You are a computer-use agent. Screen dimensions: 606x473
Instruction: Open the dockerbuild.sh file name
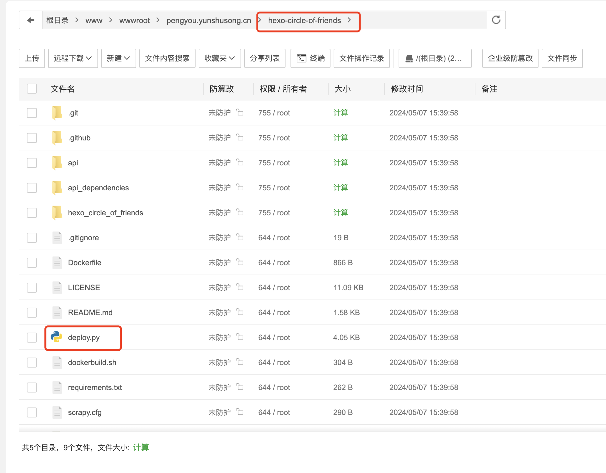tap(92, 363)
